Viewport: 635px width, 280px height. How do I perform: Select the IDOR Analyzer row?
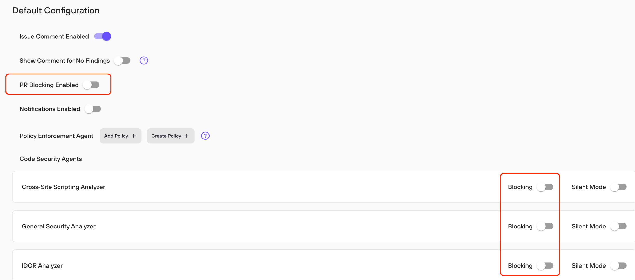coord(324,265)
